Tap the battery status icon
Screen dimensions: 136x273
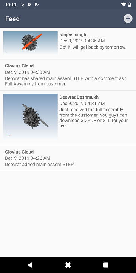click(x=130, y=5)
